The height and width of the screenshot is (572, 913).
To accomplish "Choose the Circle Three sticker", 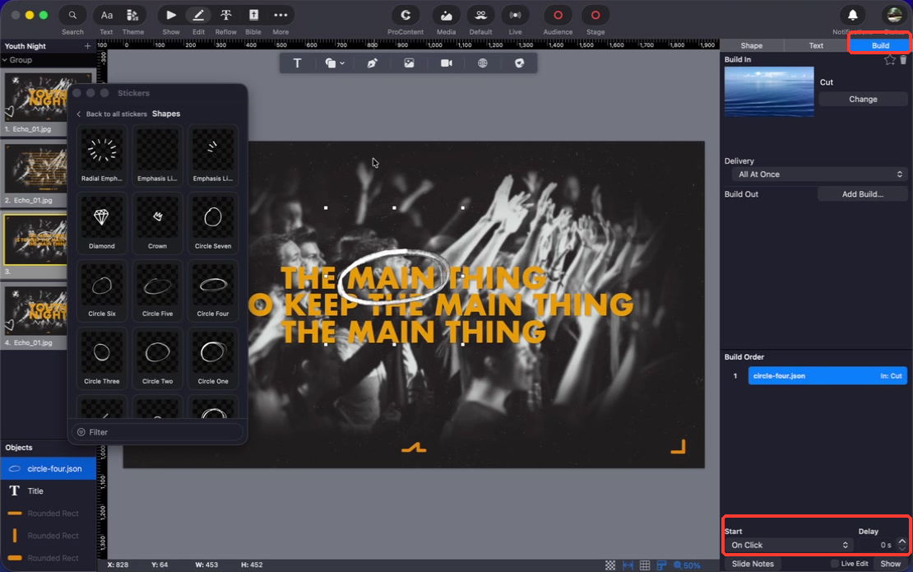I will pos(102,358).
